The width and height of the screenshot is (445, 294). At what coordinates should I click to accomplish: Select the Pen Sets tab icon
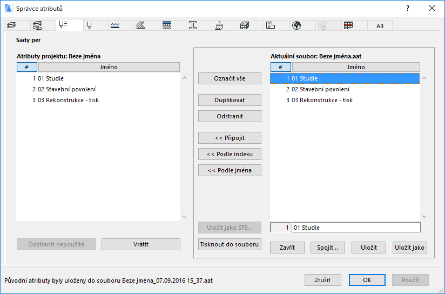click(63, 25)
